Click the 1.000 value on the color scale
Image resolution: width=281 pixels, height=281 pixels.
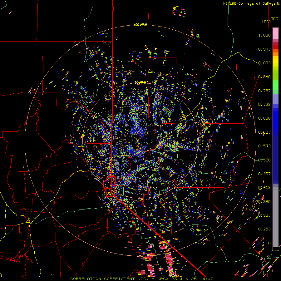tap(264, 35)
